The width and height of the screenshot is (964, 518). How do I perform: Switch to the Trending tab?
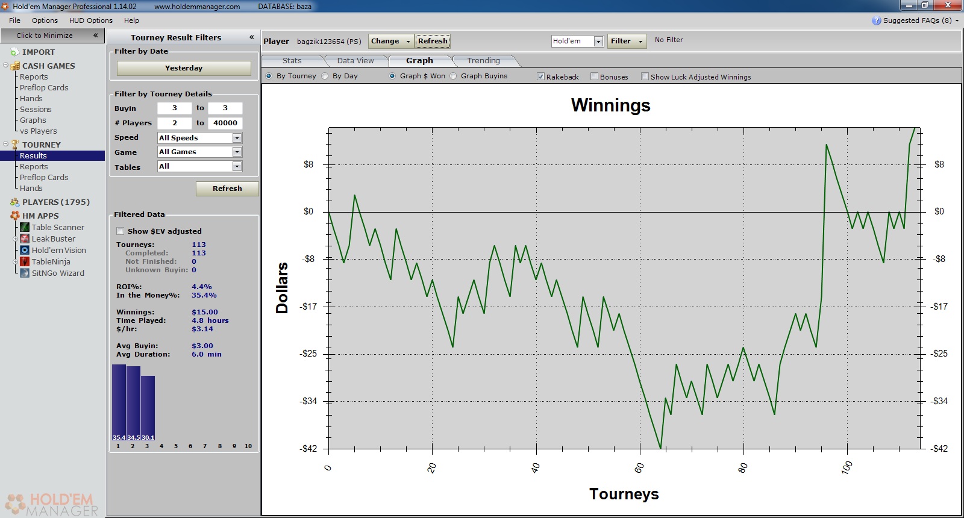483,61
